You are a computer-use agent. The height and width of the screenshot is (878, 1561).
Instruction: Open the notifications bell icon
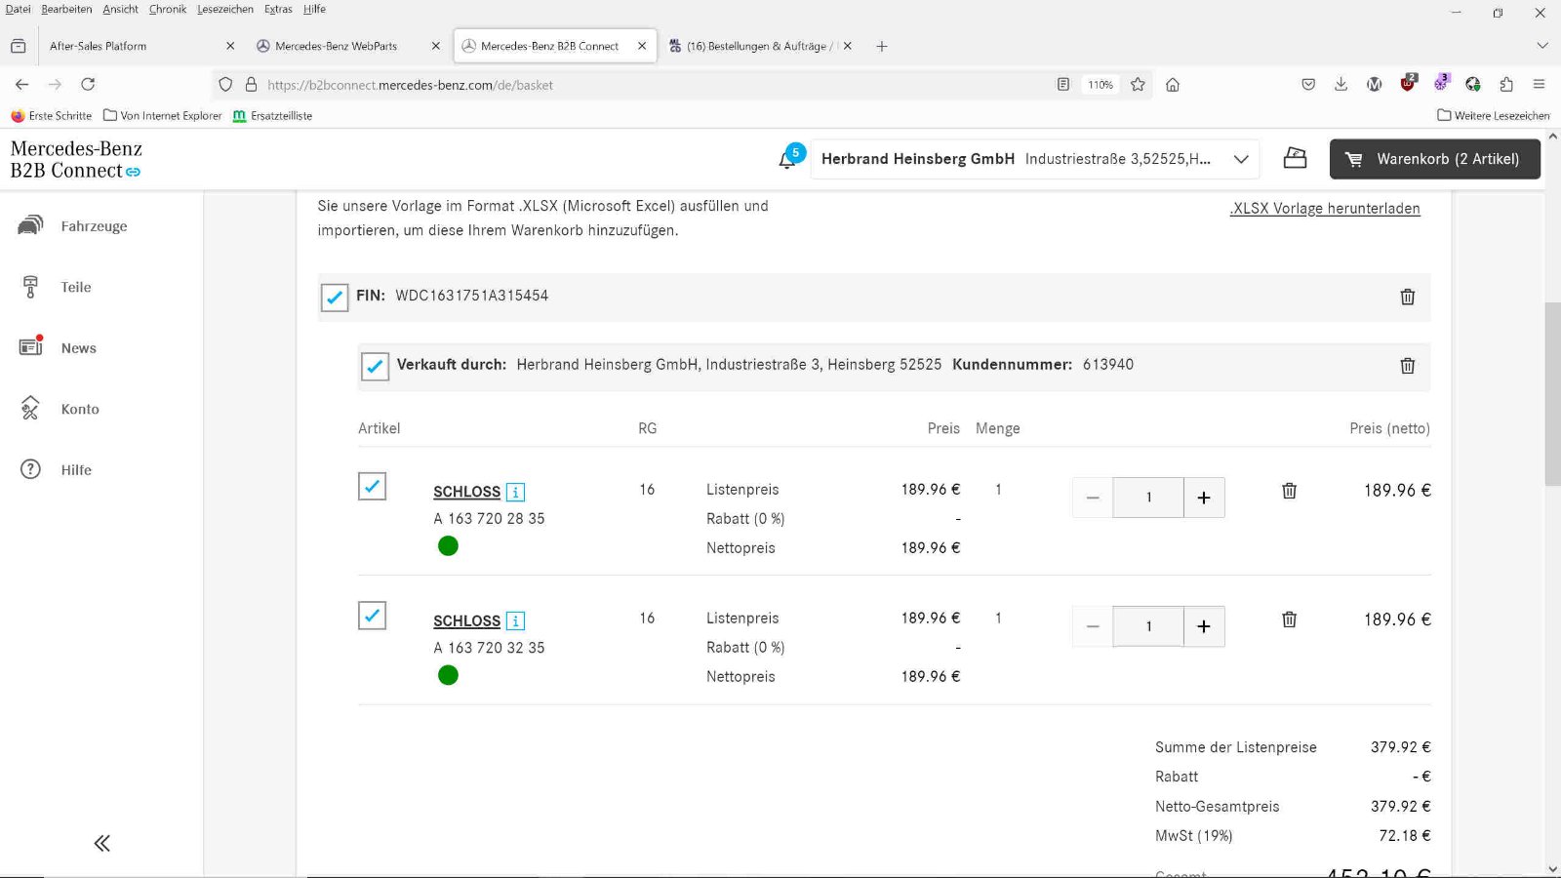(788, 159)
